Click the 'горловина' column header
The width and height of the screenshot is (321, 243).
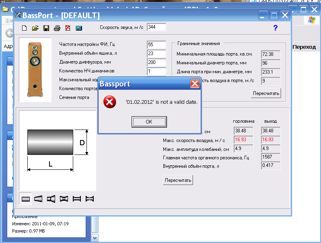click(x=244, y=121)
